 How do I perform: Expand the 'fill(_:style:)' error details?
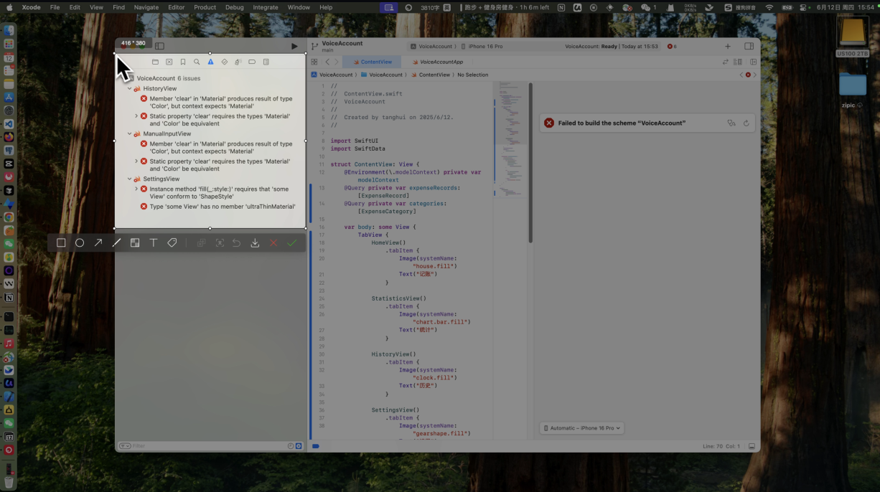(x=136, y=189)
